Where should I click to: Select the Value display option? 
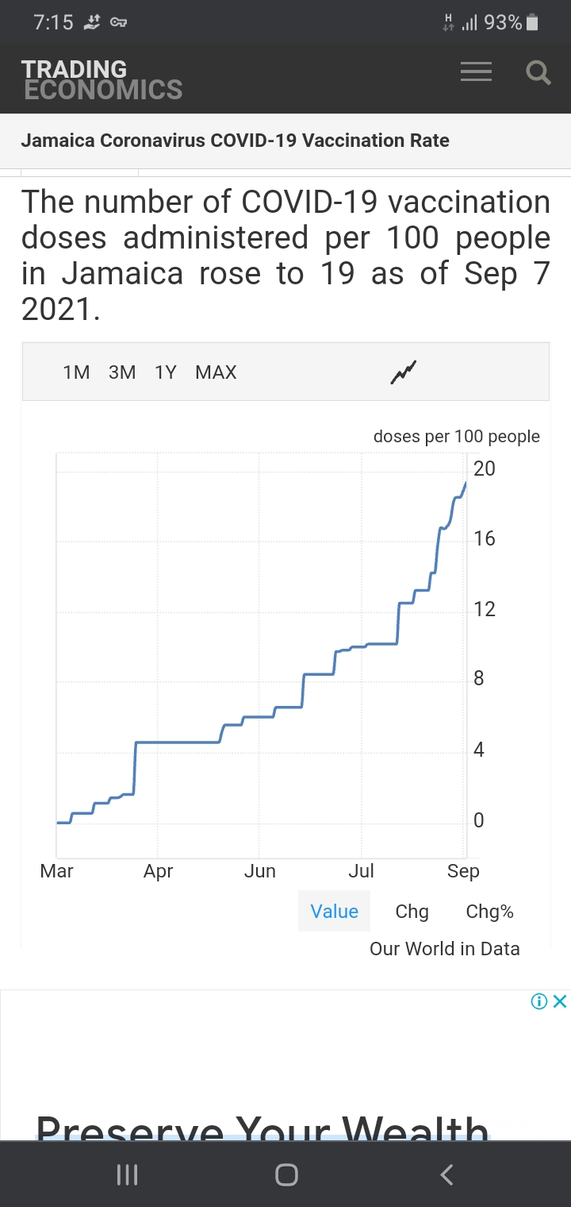pyautogui.click(x=334, y=911)
